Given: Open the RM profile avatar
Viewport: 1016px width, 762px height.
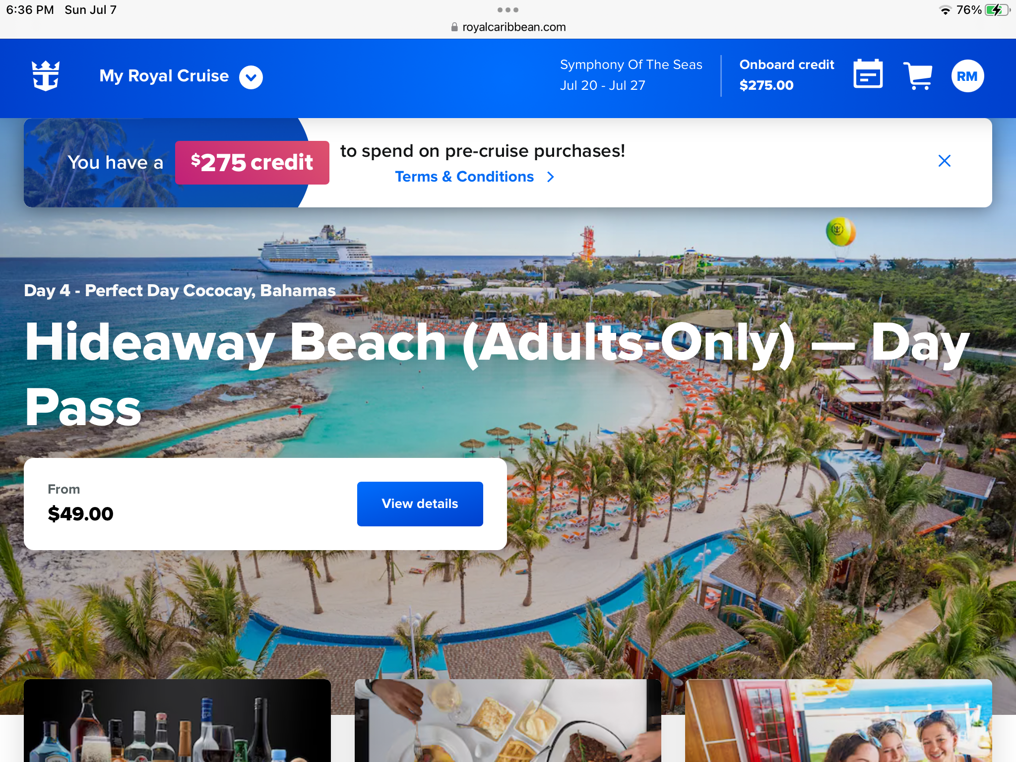Looking at the screenshot, I should (x=967, y=76).
